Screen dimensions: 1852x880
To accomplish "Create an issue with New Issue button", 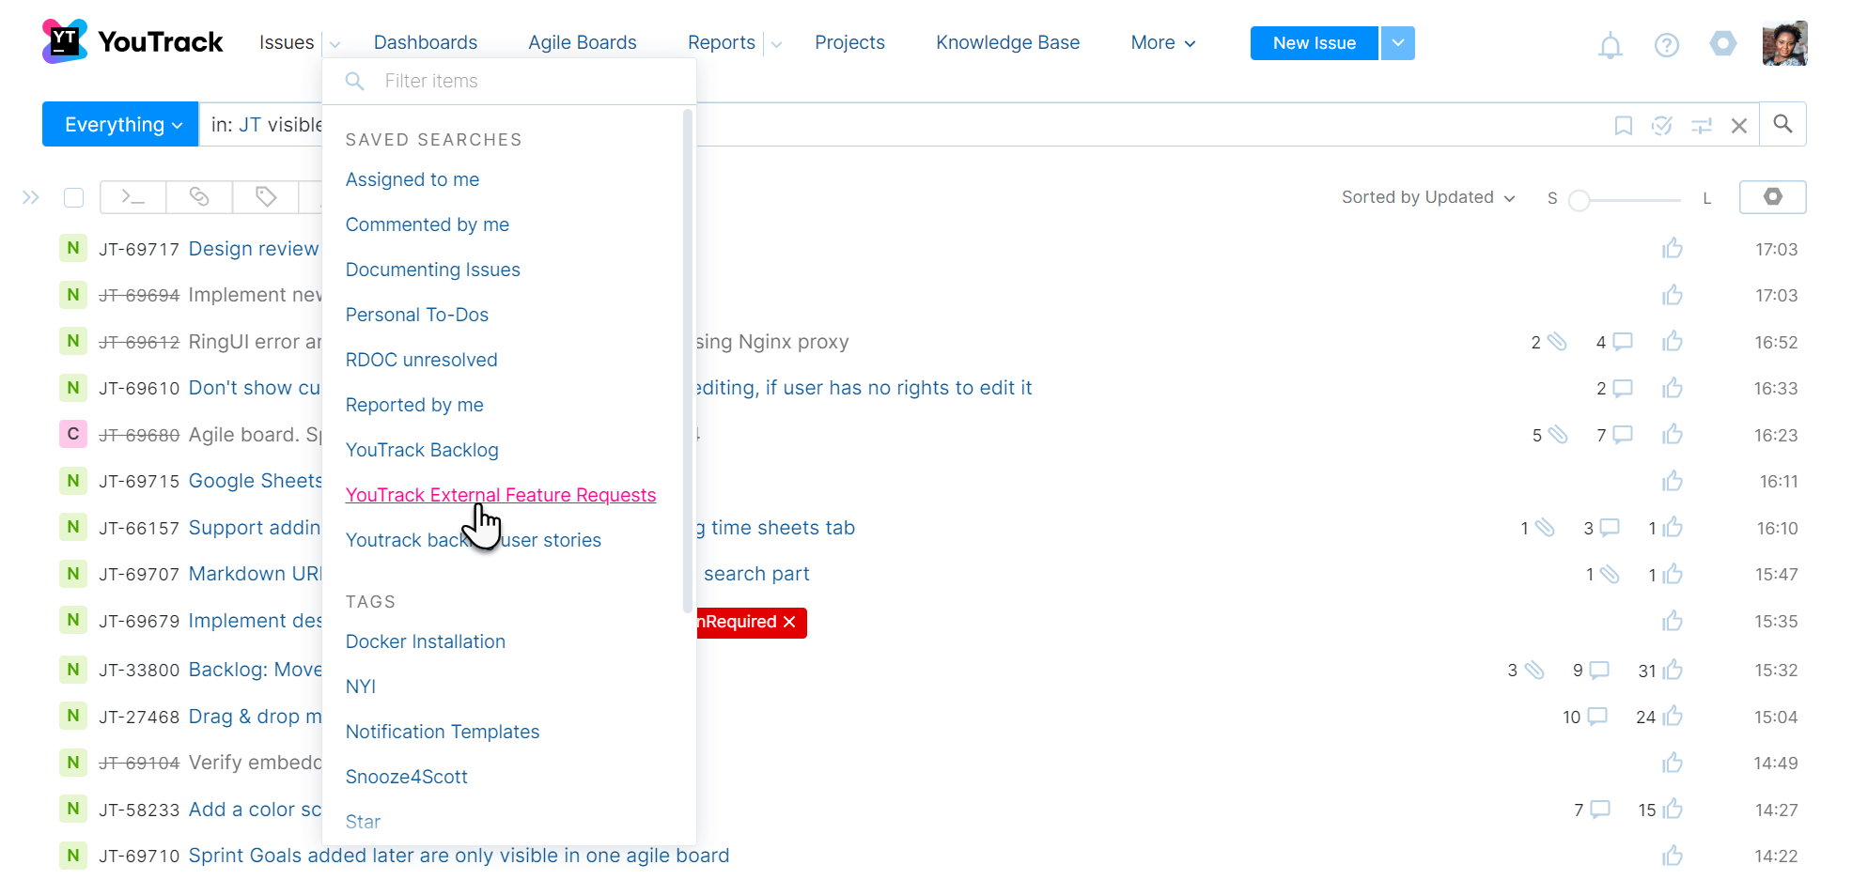I will [1314, 42].
